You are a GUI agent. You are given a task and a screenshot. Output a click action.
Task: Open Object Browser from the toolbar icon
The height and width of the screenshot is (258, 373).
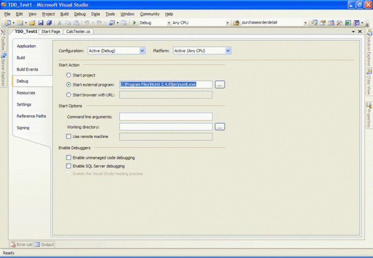tap(331, 22)
